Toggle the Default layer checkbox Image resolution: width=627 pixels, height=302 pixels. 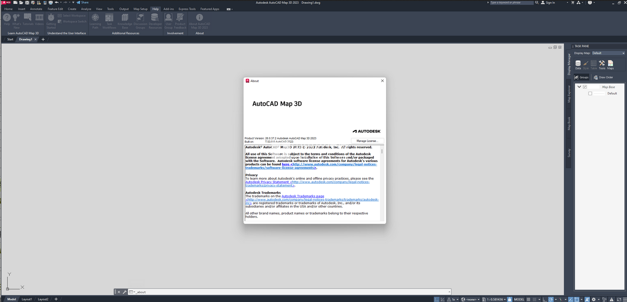click(590, 93)
